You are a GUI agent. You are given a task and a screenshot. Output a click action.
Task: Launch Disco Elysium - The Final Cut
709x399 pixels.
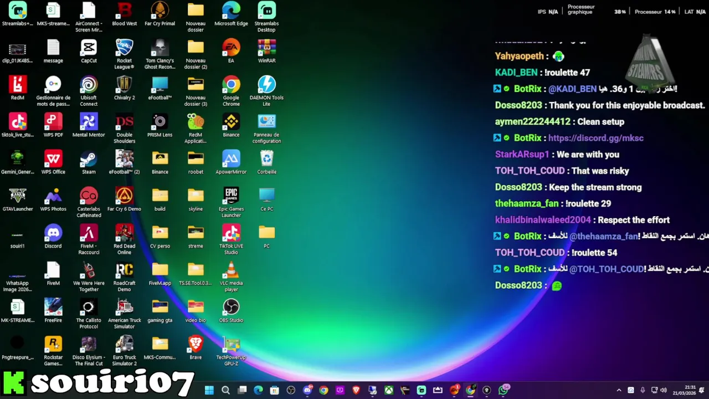pos(89,351)
